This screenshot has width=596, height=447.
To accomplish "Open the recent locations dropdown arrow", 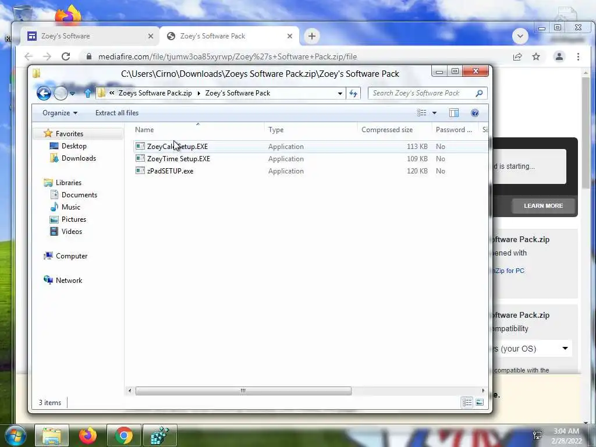I will coord(72,93).
